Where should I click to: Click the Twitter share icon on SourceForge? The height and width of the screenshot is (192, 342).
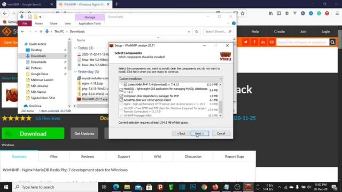point(246,42)
